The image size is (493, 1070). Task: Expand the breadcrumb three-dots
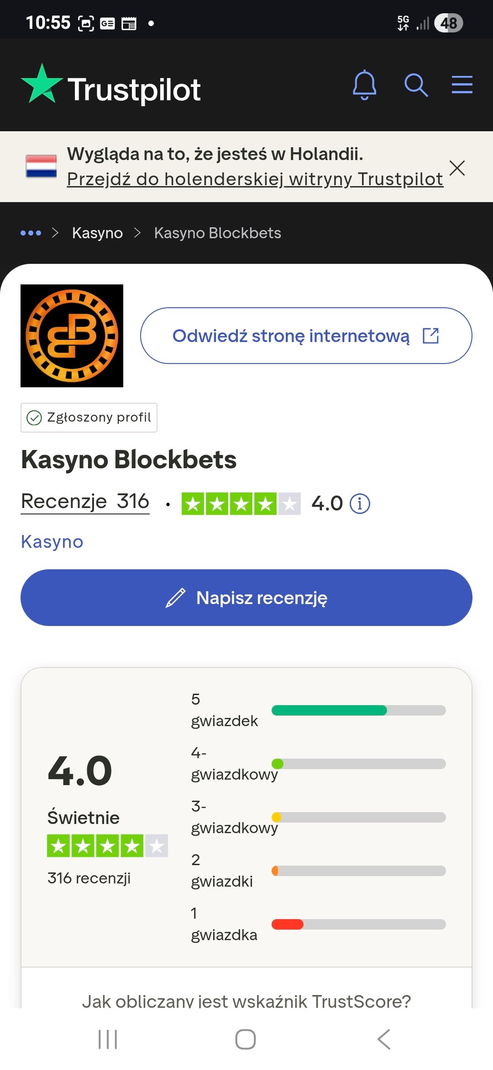(x=31, y=233)
